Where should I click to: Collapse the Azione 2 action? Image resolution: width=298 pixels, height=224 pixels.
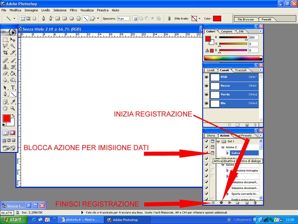222,147
